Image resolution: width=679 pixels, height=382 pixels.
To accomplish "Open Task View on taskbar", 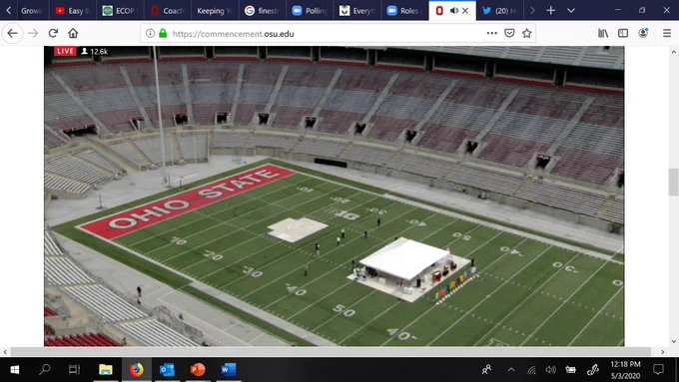I will 74,369.
